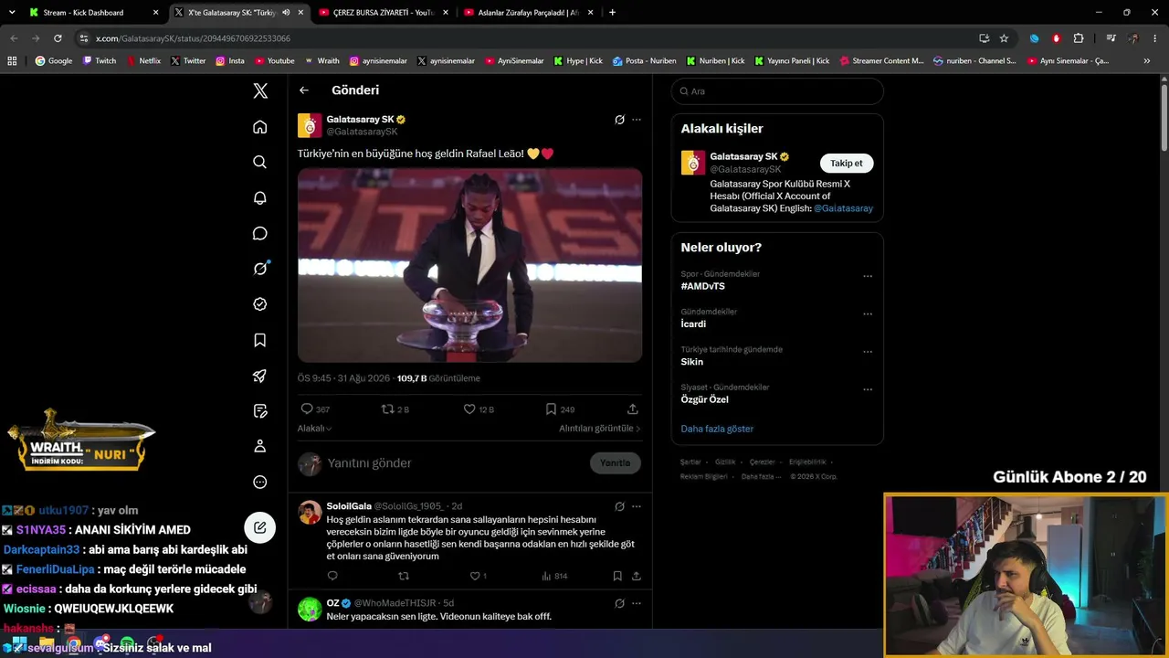Click the Chrome address bar URL

click(193, 38)
